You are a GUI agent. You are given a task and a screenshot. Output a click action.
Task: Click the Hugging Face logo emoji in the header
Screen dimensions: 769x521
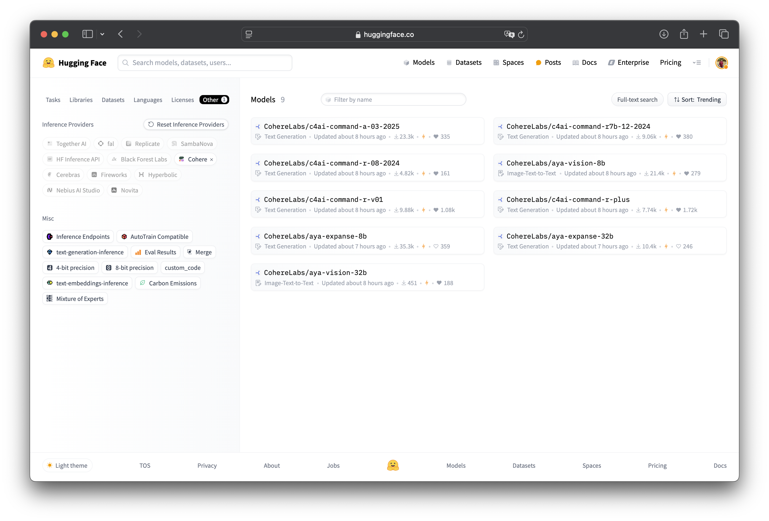click(48, 63)
